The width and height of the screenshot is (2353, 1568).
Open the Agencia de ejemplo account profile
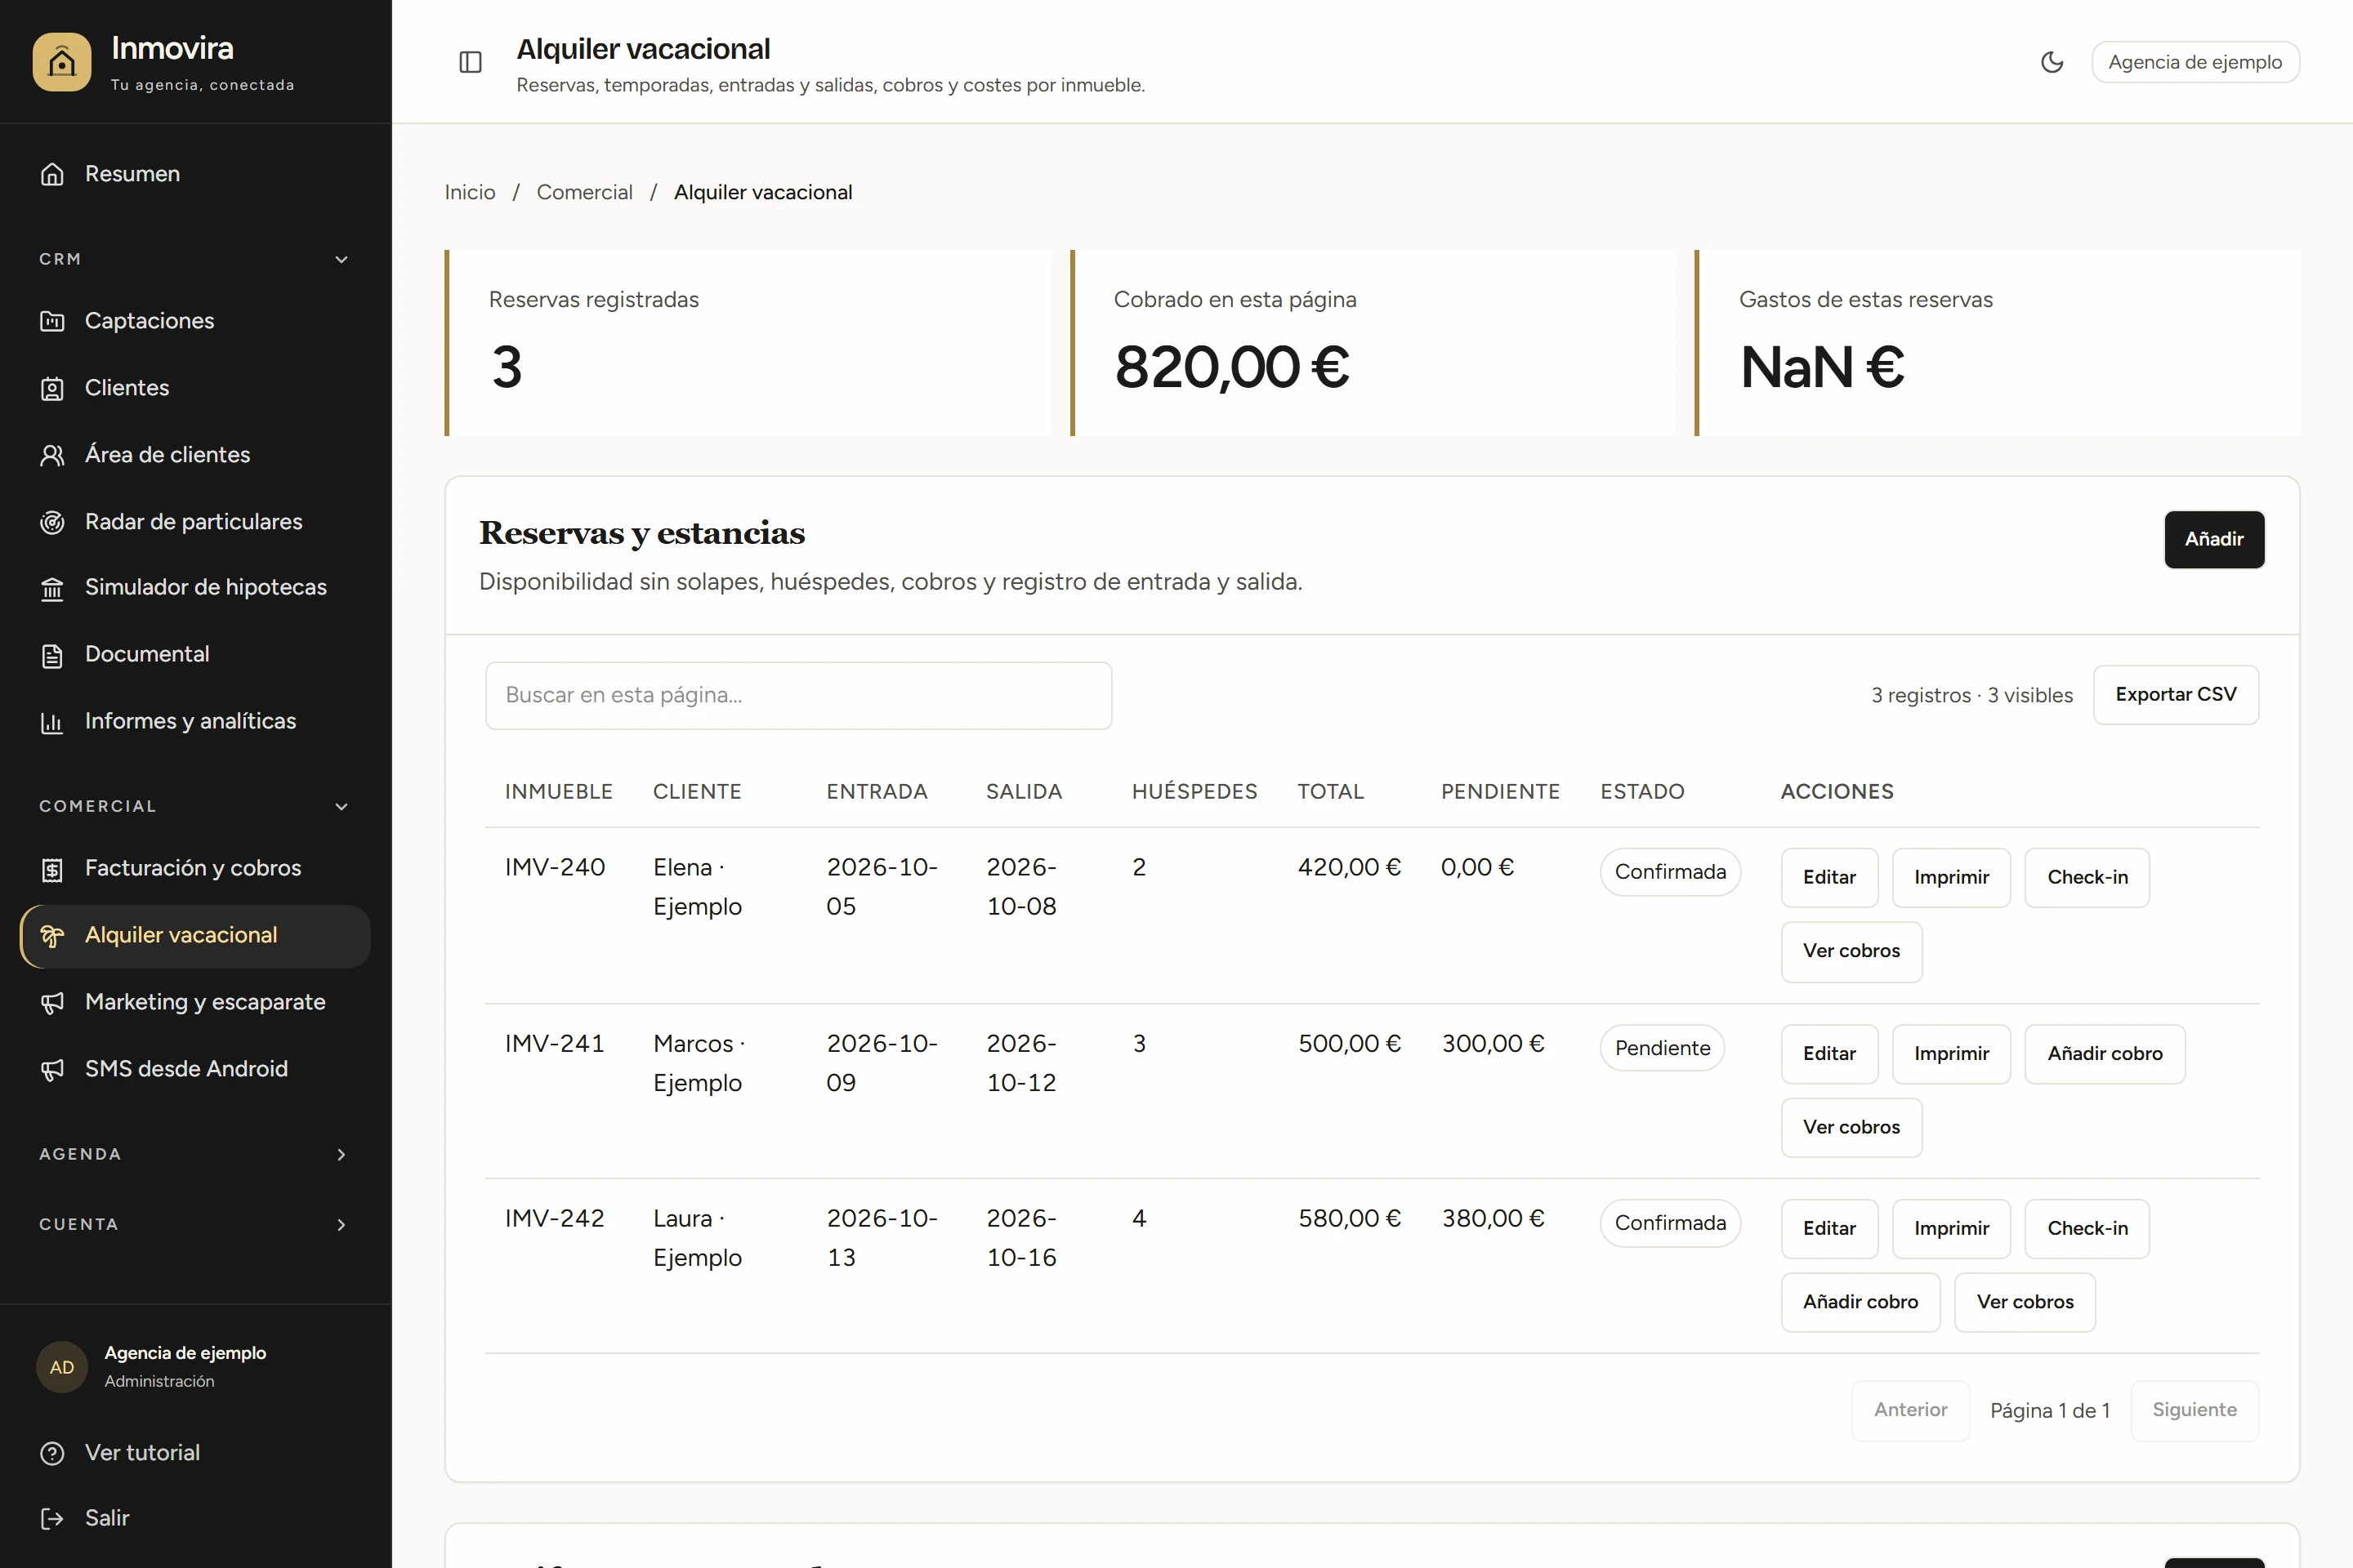click(x=150, y=1366)
